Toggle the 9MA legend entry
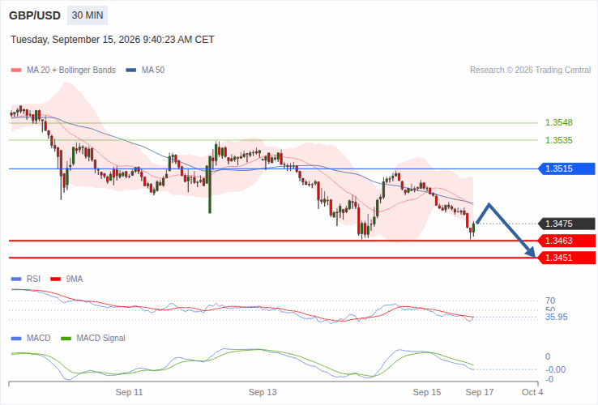Viewport: 598px width, 405px height. 66,279
